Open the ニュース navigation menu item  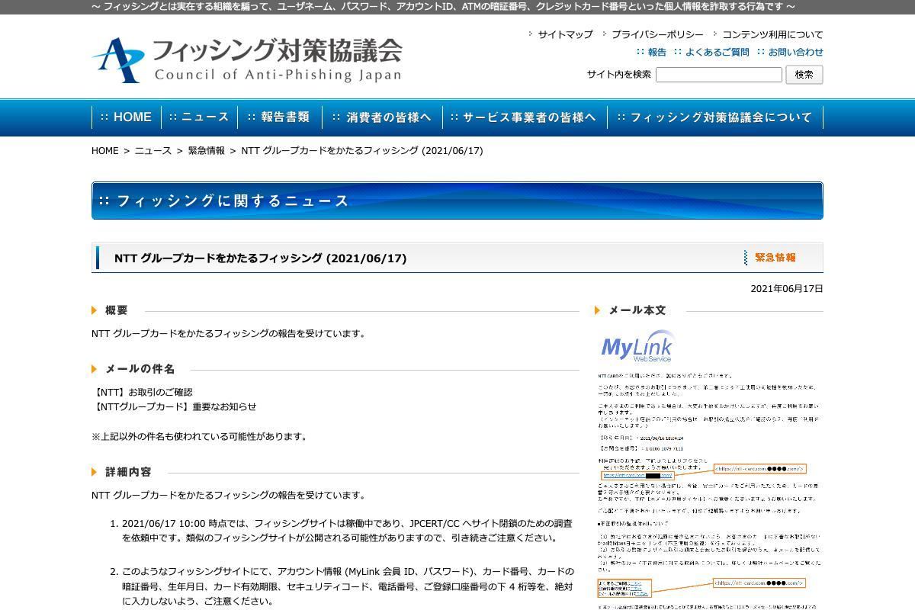[x=200, y=117]
